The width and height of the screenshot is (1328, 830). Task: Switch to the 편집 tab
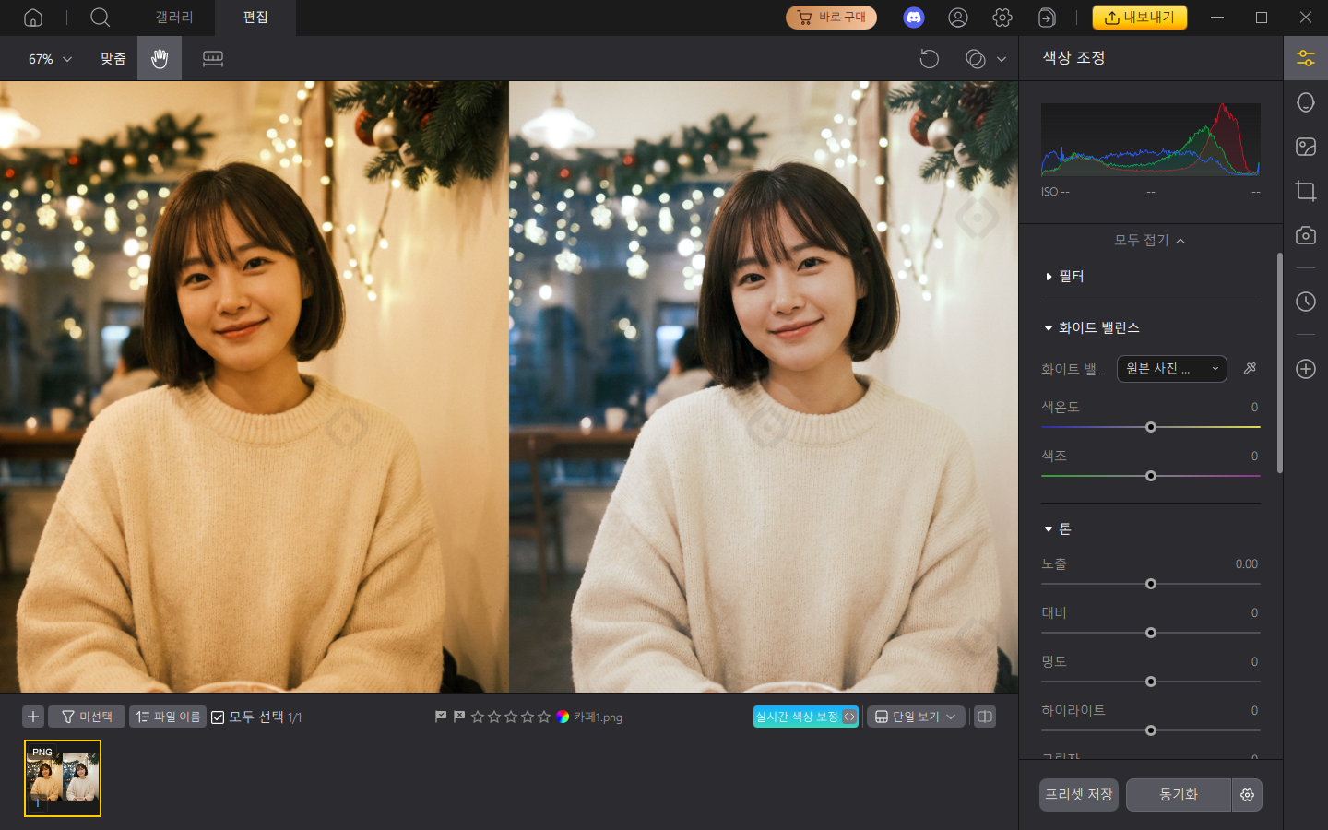[255, 18]
